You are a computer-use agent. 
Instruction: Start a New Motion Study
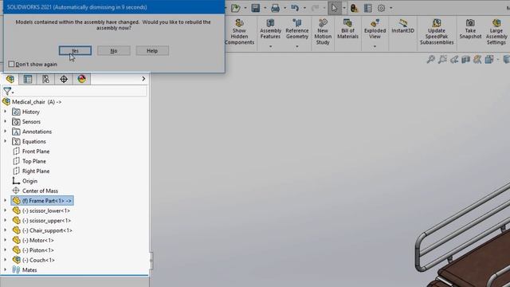[x=323, y=32]
